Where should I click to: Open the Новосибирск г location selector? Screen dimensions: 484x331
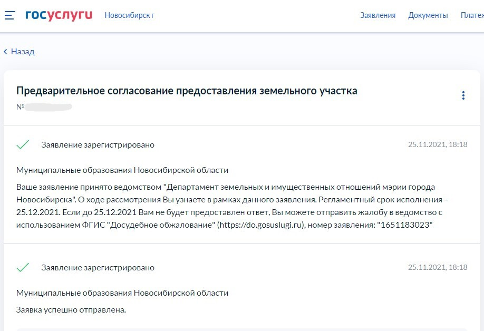(x=130, y=15)
